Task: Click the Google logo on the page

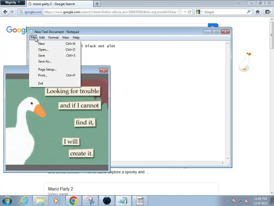Action: (x=16, y=30)
